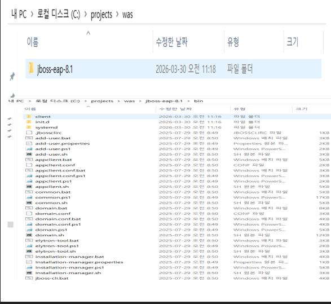331x304 pixels.
Task: Click the common.bat file icon
Action: 29,192
